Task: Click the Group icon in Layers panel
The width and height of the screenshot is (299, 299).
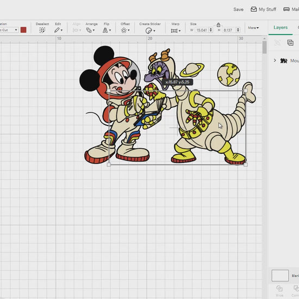Action: coord(277,43)
